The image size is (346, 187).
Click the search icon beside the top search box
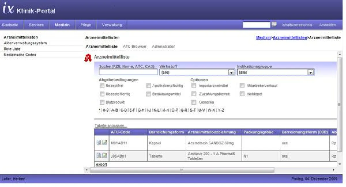coord(274,25)
